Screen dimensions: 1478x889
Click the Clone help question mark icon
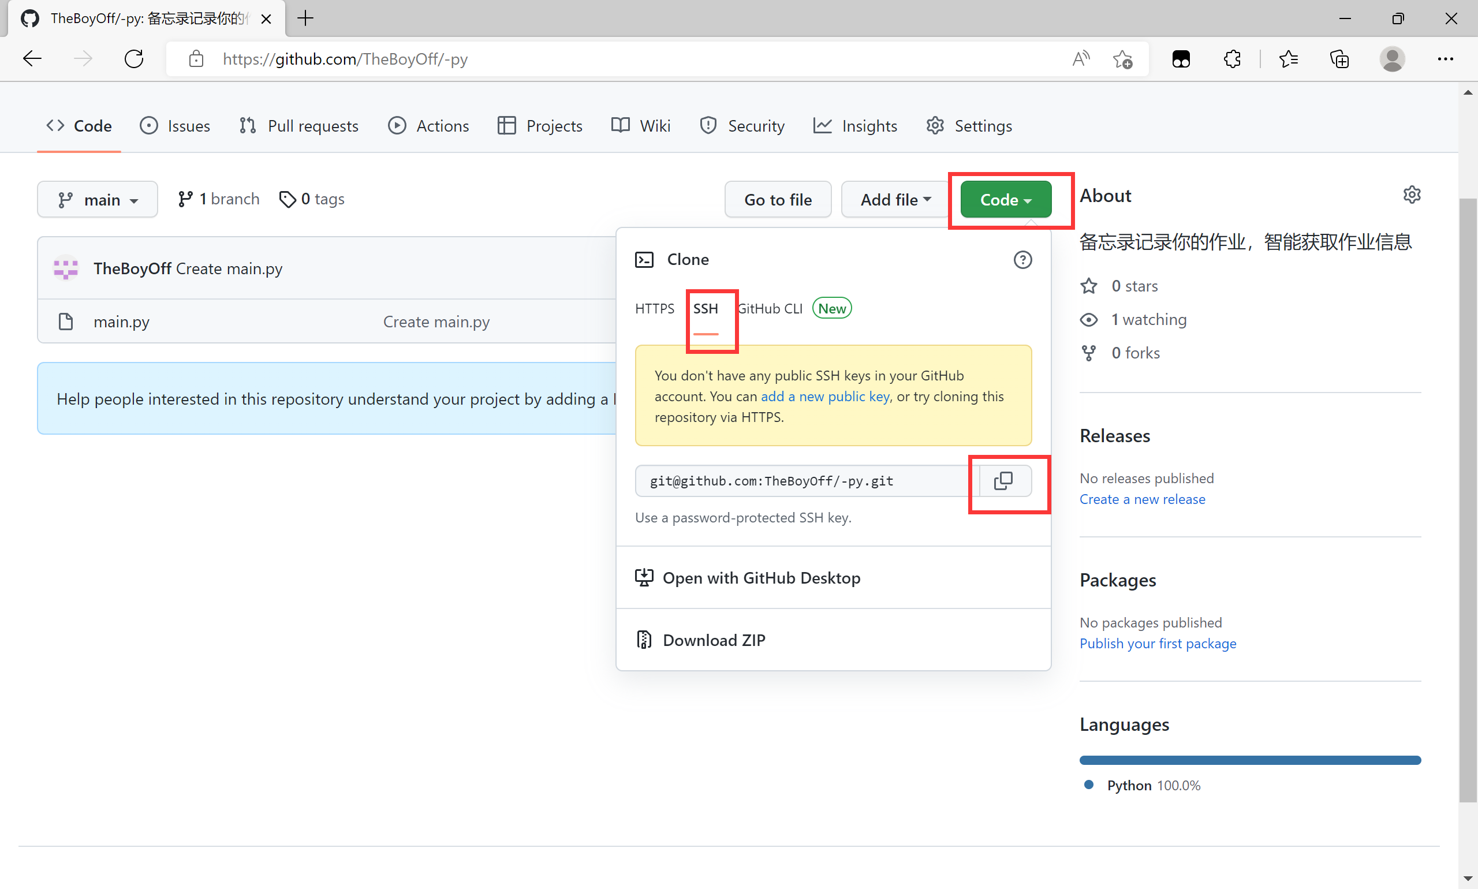pyautogui.click(x=1022, y=259)
